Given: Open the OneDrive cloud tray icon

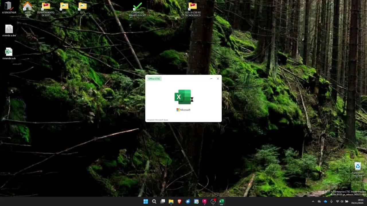Looking at the screenshot, I should [325, 201].
